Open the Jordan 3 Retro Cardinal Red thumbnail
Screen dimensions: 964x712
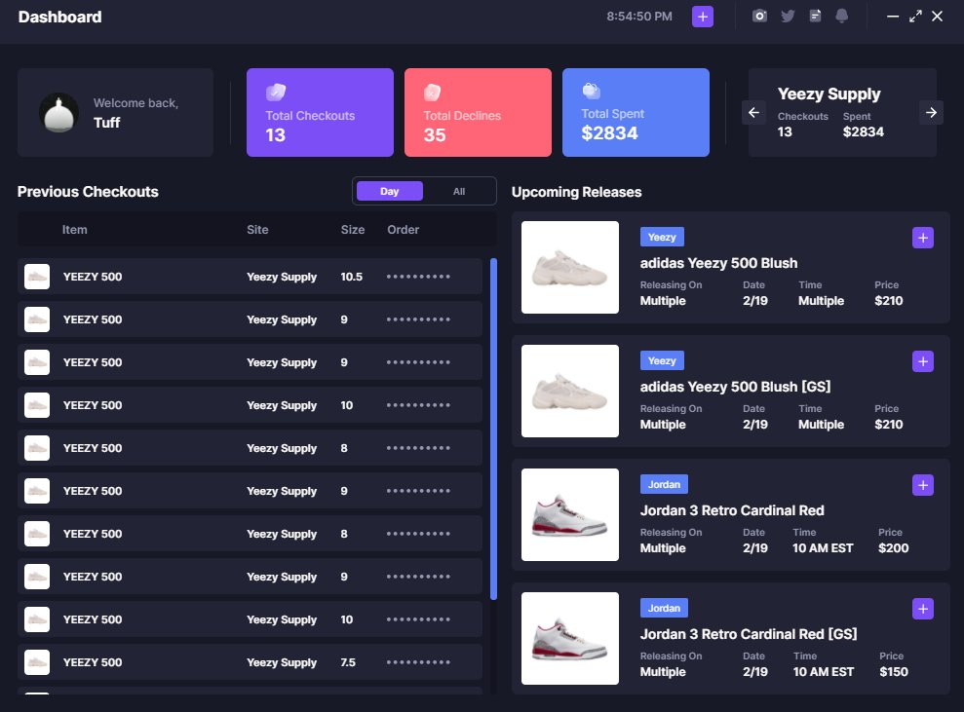(570, 515)
